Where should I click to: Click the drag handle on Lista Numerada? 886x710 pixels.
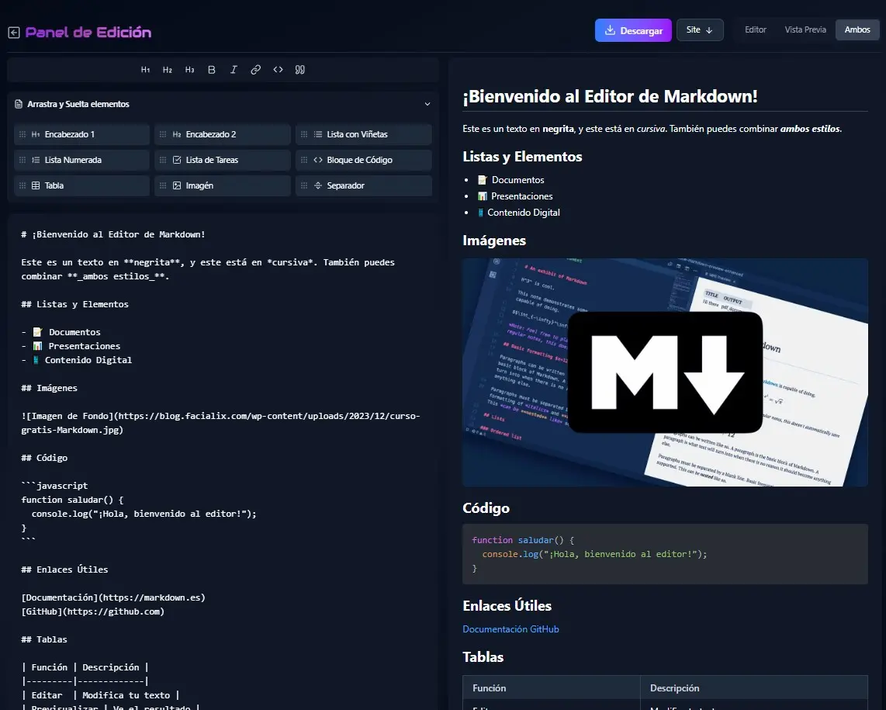click(22, 160)
